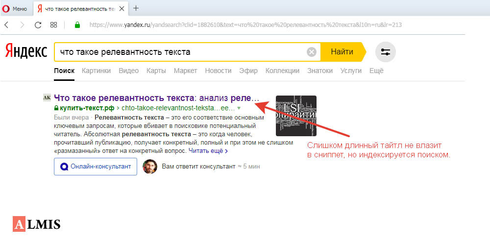Clear the search query with X icon

pos(312,52)
